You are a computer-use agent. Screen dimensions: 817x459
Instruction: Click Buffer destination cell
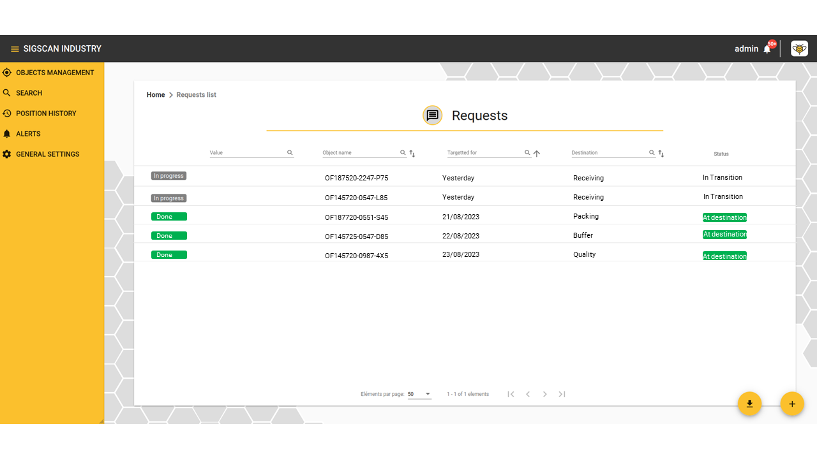[x=583, y=235]
